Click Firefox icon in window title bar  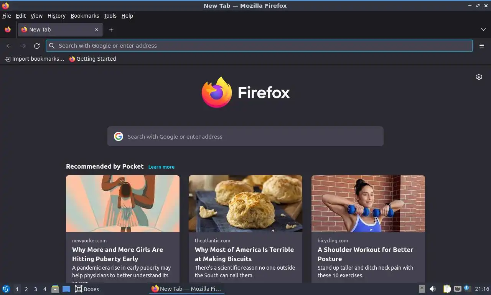(x=5, y=5)
